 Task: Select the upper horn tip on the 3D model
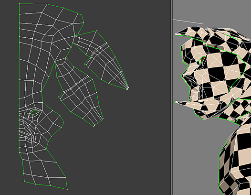tap(176, 34)
